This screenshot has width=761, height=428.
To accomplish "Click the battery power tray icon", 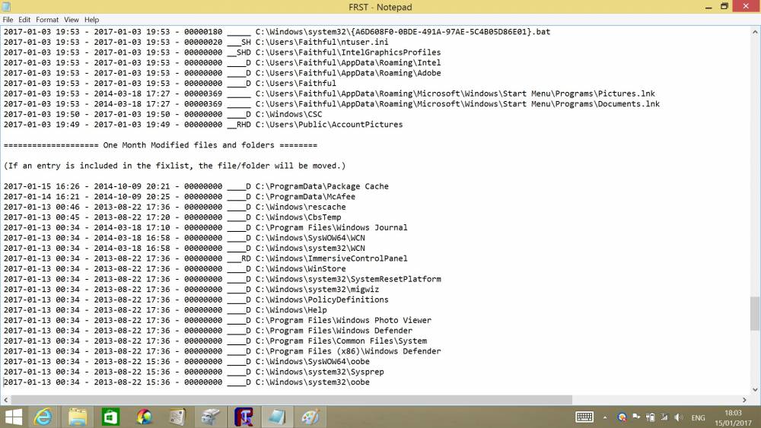I will point(651,417).
